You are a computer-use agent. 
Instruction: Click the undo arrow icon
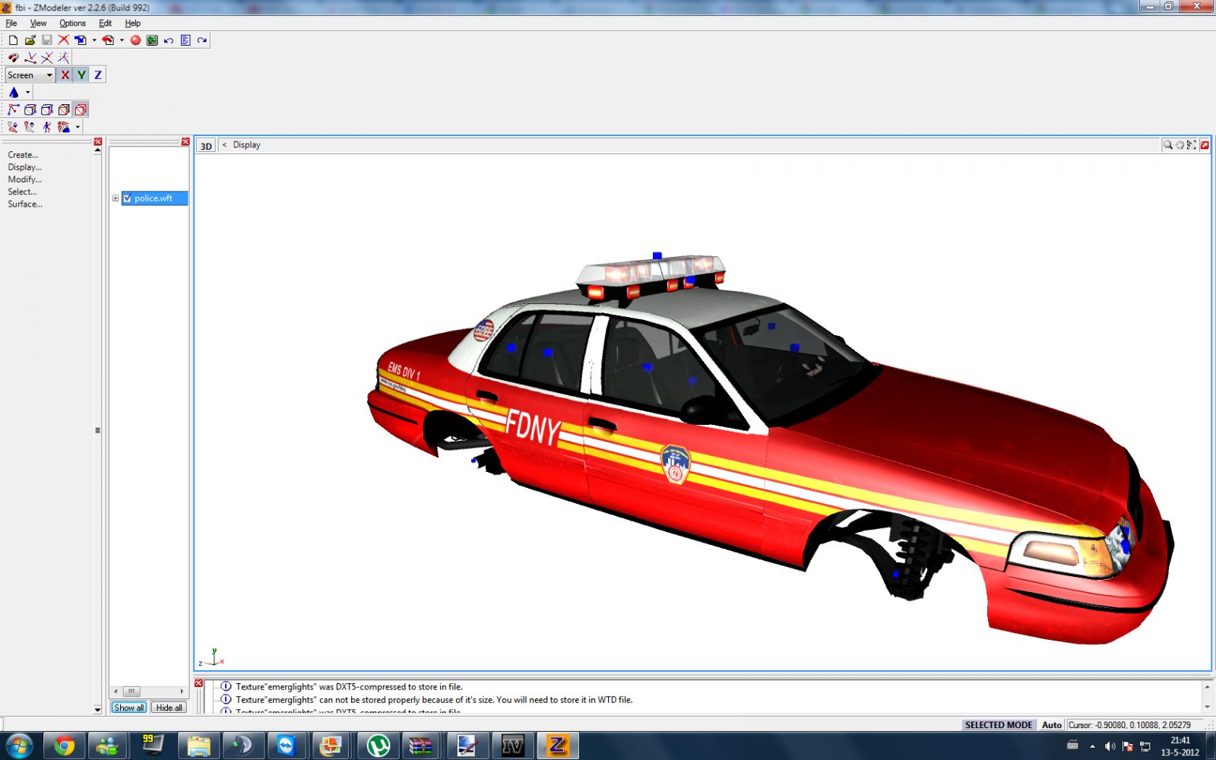coord(169,40)
